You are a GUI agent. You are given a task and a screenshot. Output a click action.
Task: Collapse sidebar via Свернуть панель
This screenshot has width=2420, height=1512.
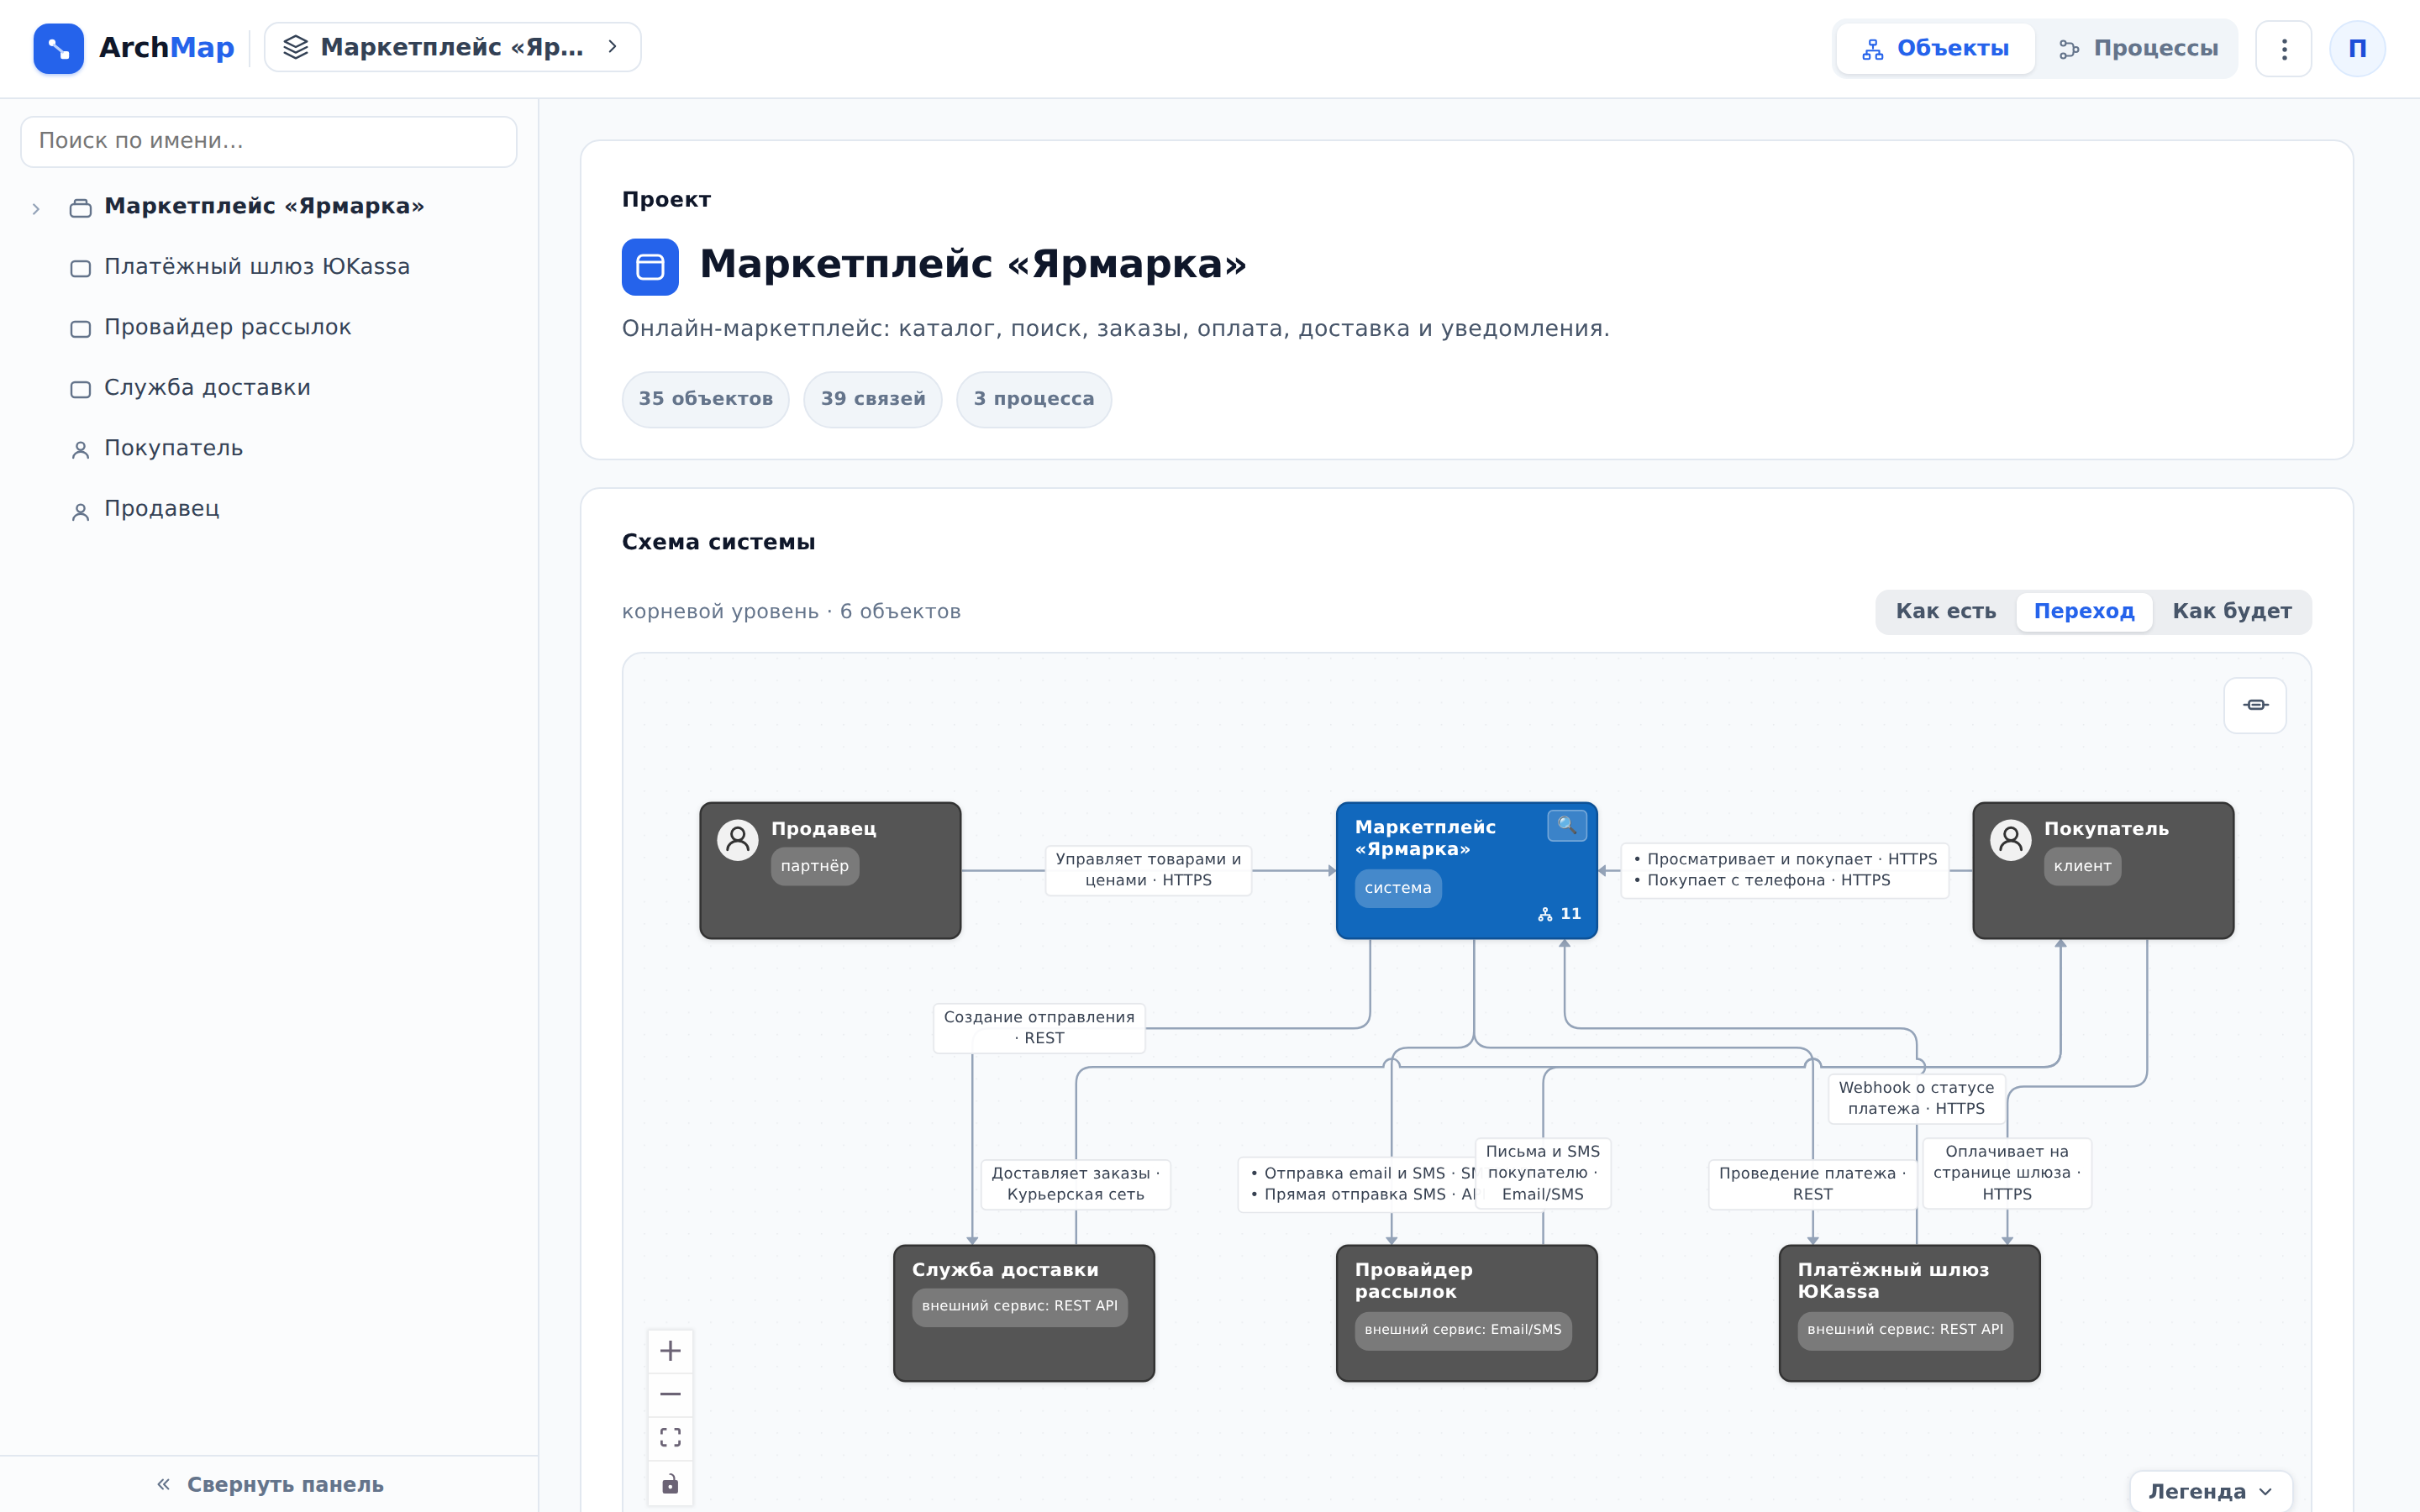pos(269,1485)
